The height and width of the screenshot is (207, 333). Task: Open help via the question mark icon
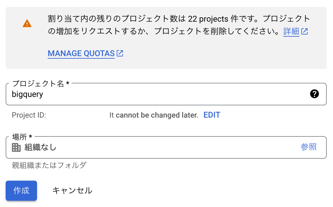click(315, 94)
